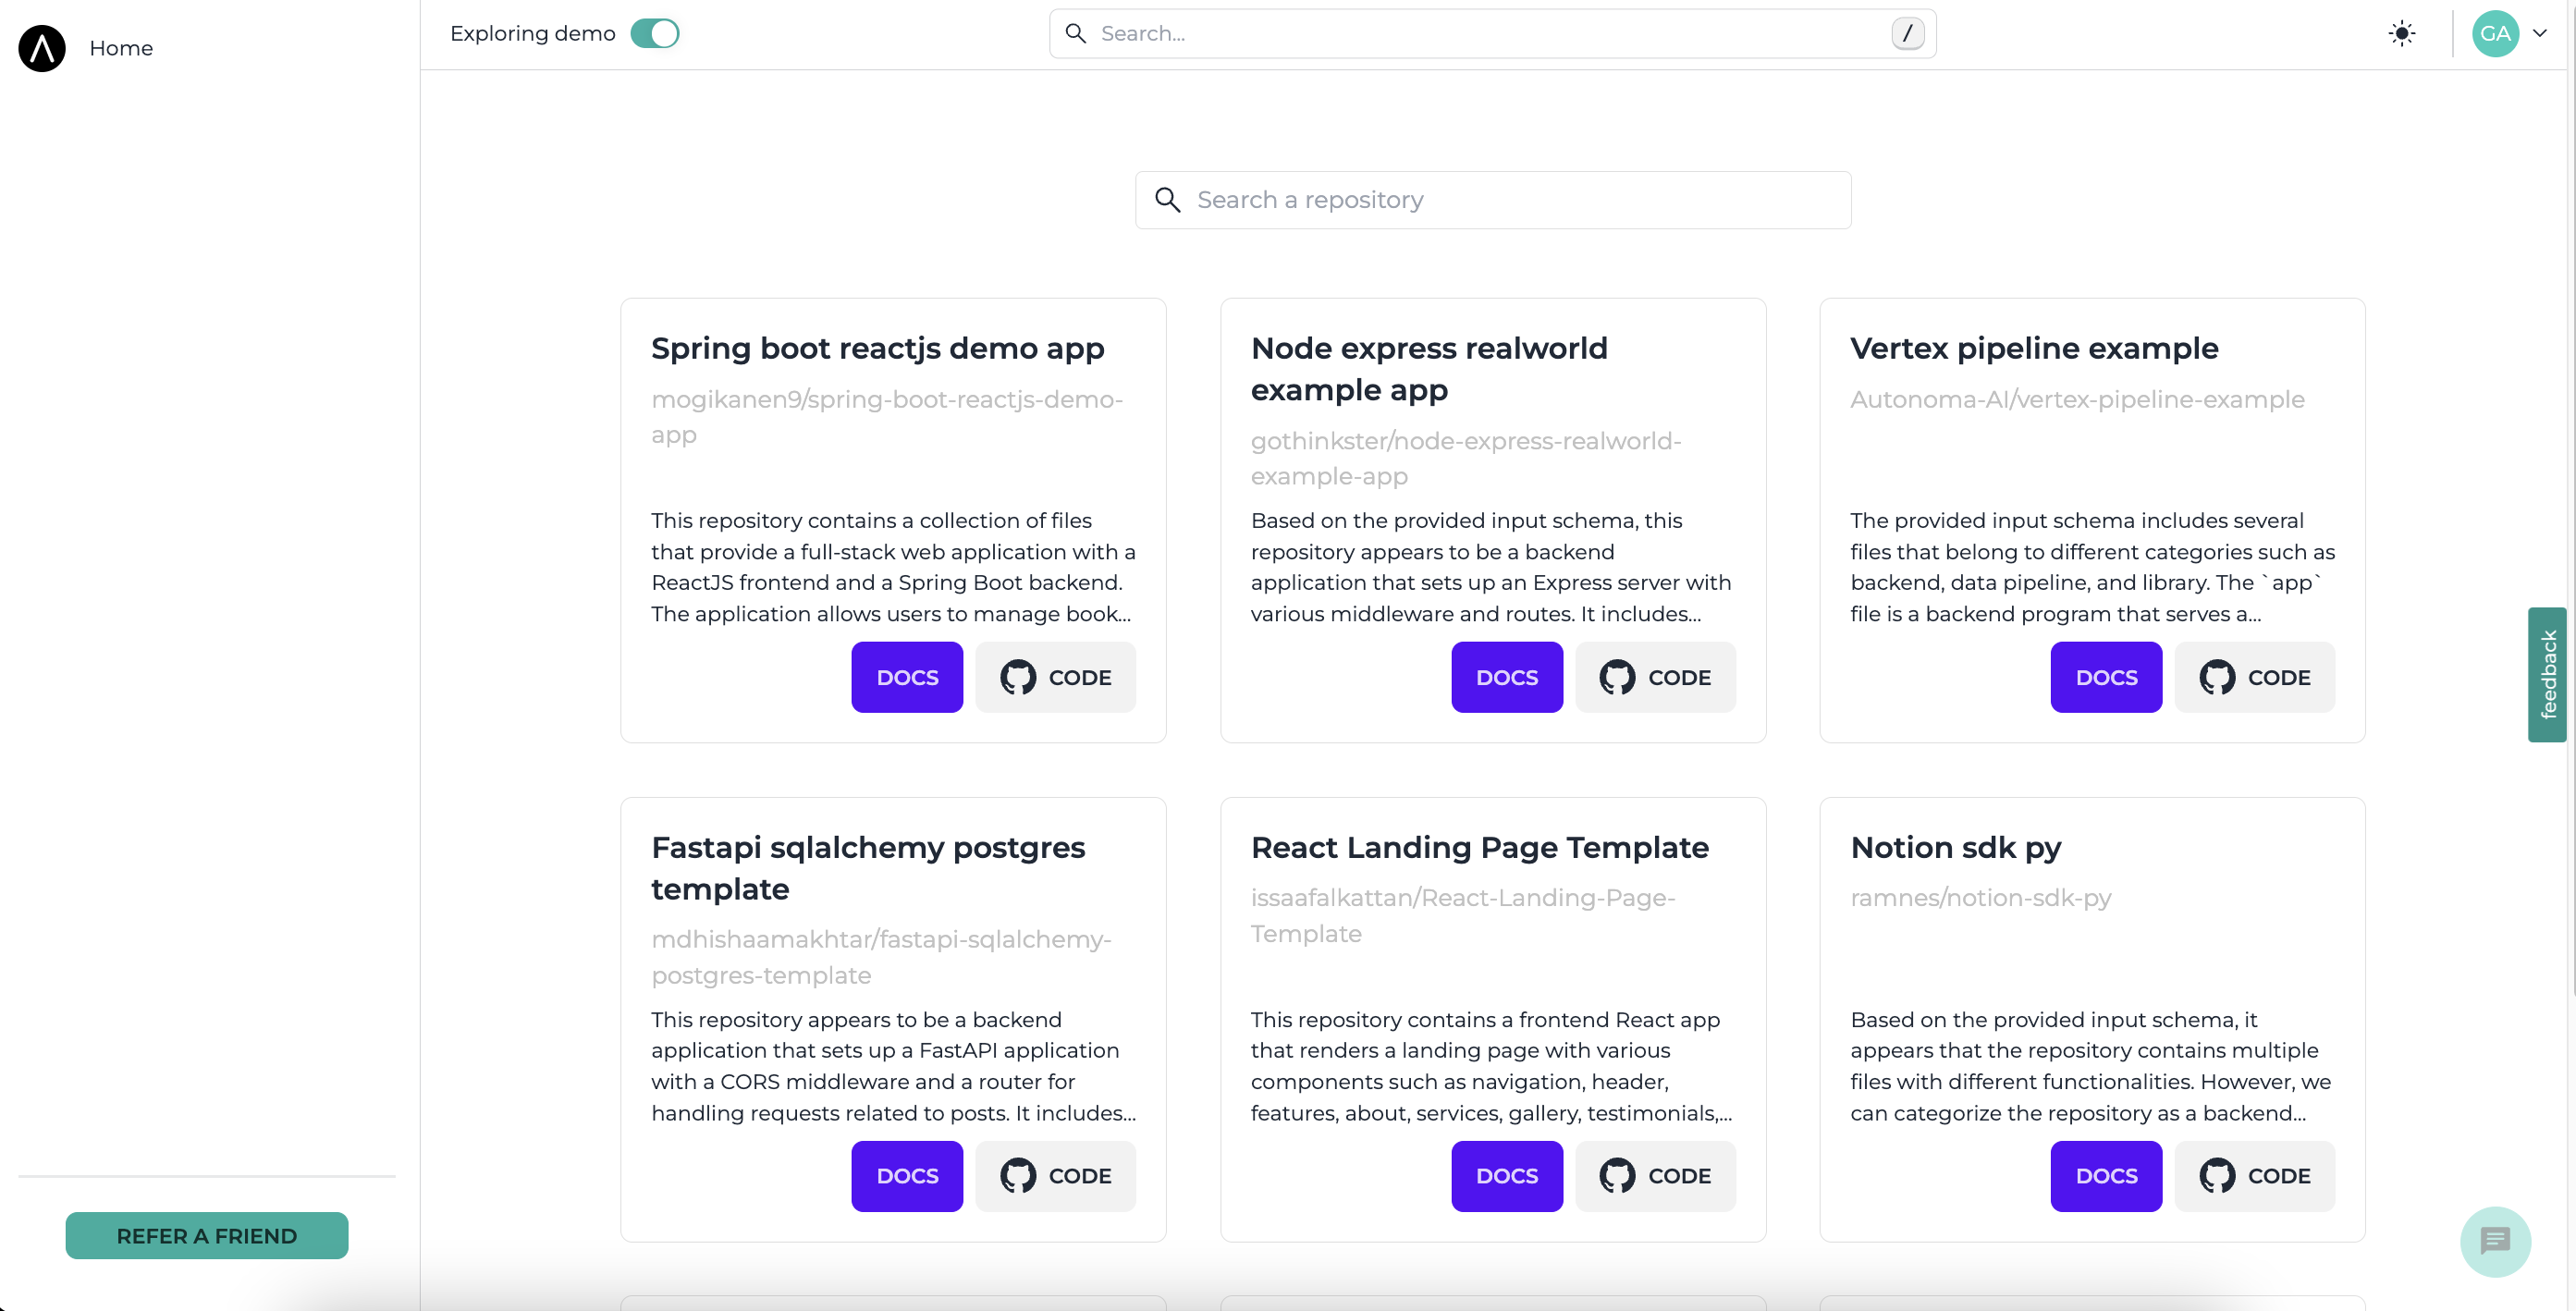Image resolution: width=2576 pixels, height=1311 pixels.
Task: Open GitHub code for Notion sdk py
Action: pyautogui.click(x=2254, y=1176)
